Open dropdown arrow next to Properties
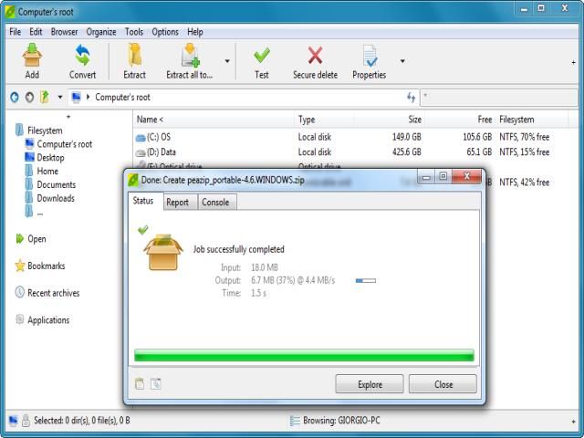Screen dimensions: 584x438 [x=402, y=62]
